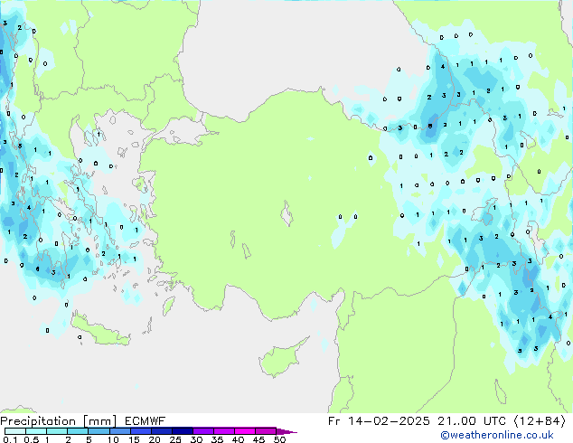Select the 30–35 mm purple legend box
Image resolution: width=573 pixels, height=443 pixels.
202,431
